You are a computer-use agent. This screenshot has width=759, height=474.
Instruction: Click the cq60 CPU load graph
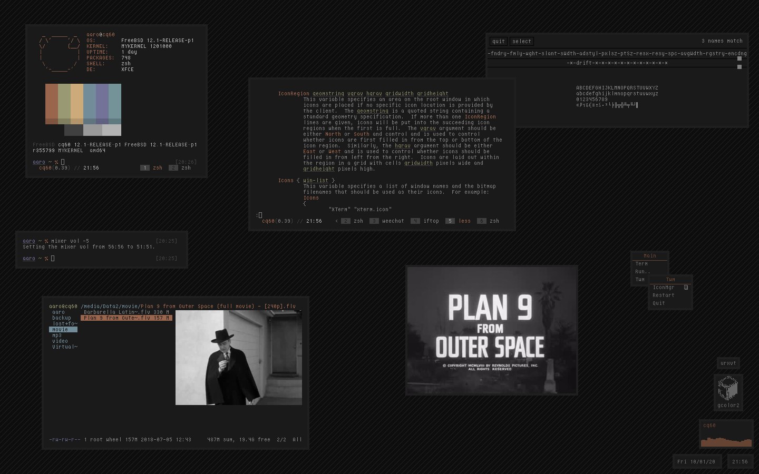(x=726, y=434)
